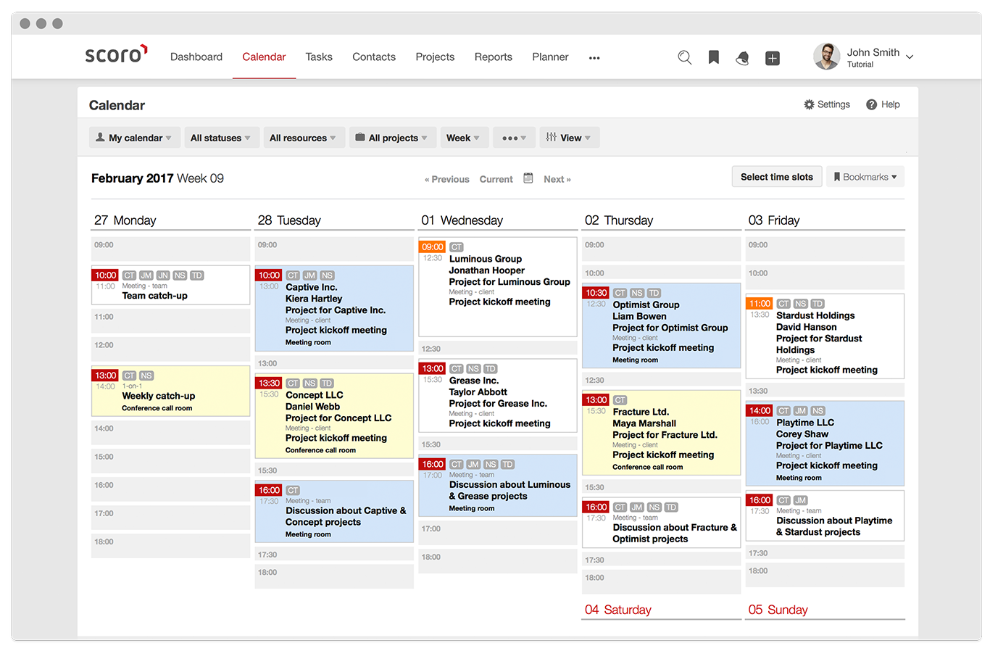Jump to the Current week
Image resolution: width=990 pixels, height=651 pixels.
(x=496, y=179)
